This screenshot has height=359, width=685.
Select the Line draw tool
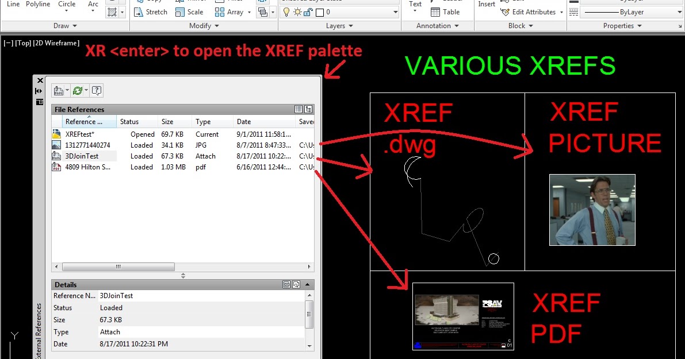click(13, 4)
